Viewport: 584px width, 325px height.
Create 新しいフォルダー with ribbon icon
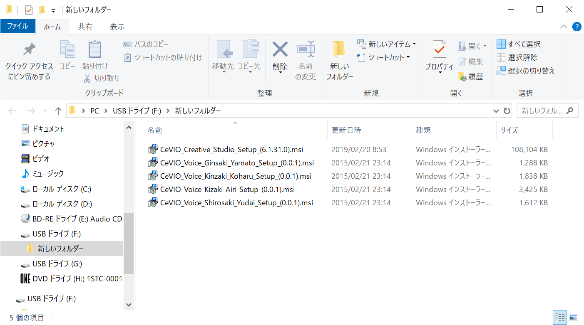340,50
